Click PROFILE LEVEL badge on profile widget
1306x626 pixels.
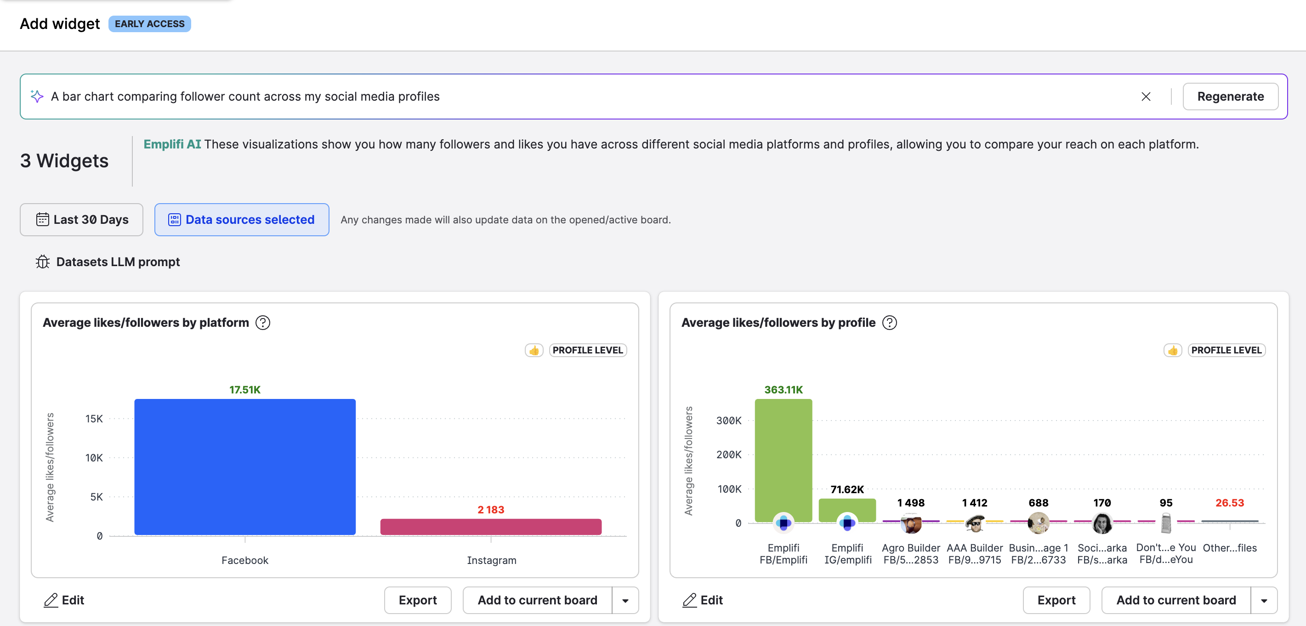pos(1226,350)
